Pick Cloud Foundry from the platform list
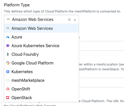This screenshot has width=124, height=106. tap(41, 54)
